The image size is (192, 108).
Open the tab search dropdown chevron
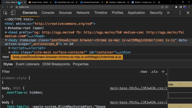click(171, 2)
